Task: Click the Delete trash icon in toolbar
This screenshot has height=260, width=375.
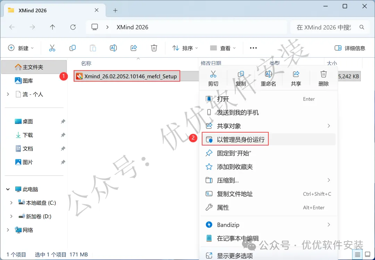Action: [154, 48]
